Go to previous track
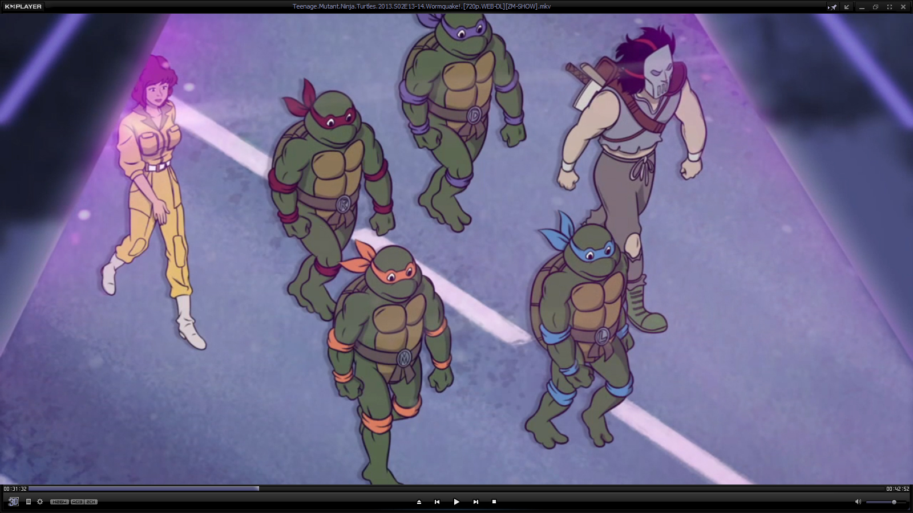 click(437, 502)
